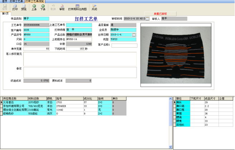Go to previous record with 上条
The width and height of the screenshot is (235, 150).
pyautogui.click(x=34, y=8)
